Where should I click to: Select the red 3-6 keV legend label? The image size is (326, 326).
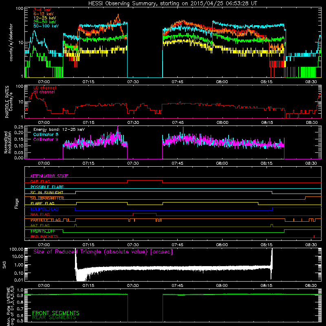coord(42,10)
